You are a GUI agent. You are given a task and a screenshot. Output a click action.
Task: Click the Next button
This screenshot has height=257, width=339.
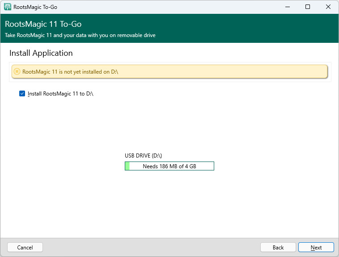pos(316,247)
